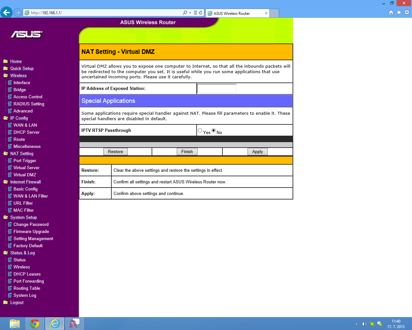Click the ASUS logo in the sidebar

pyautogui.click(x=26, y=34)
